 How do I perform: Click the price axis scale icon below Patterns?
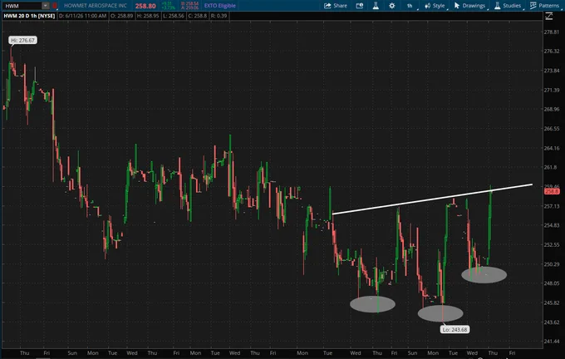548,17
